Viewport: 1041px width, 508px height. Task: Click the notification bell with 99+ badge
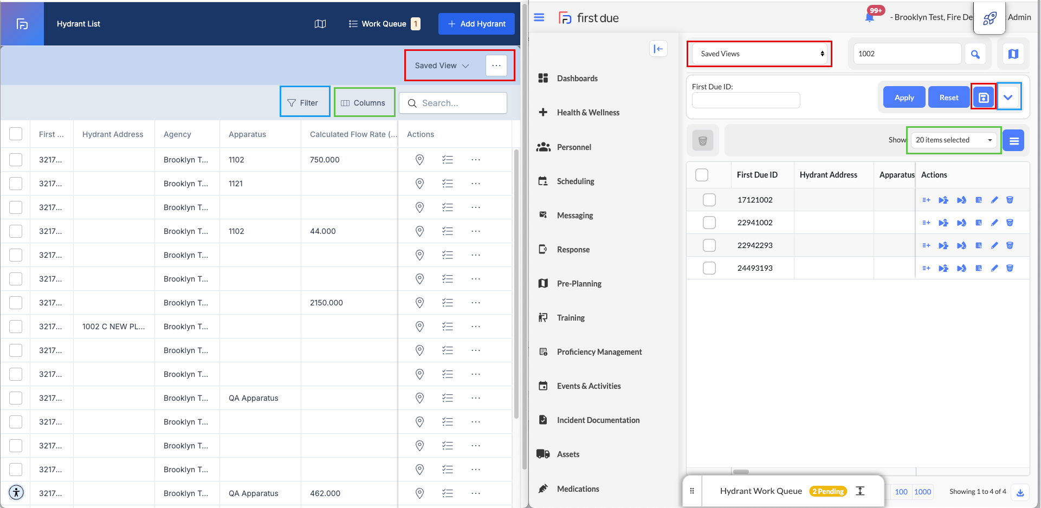pyautogui.click(x=870, y=17)
